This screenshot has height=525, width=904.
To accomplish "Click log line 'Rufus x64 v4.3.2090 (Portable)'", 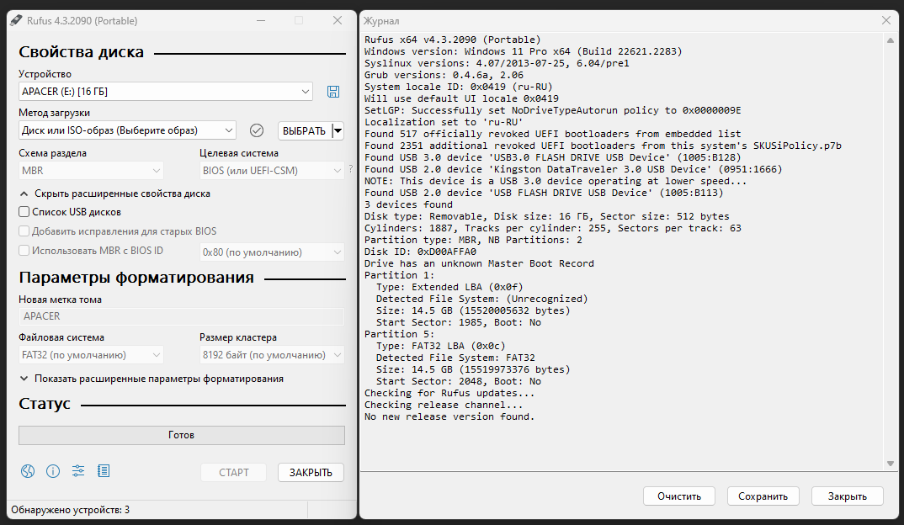I will (x=453, y=40).
